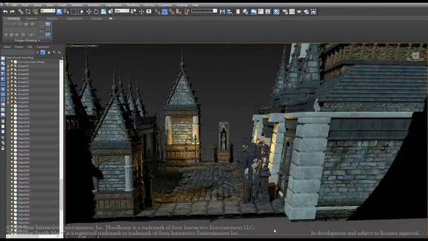The height and width of the screenshot is (241, 428).
Task: Clear the Scene Explorer search with X
Action: 37,52
